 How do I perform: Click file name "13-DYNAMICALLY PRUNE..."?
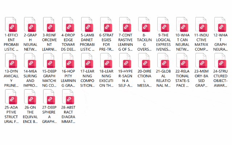click(11, 78)
